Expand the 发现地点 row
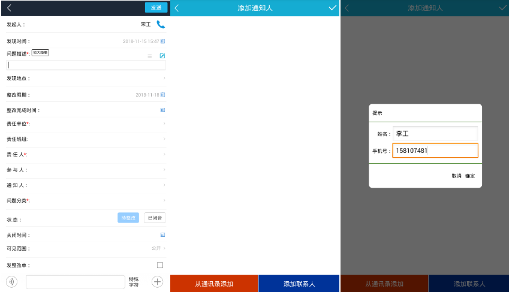Screen dimensions: 509x292 86,79
